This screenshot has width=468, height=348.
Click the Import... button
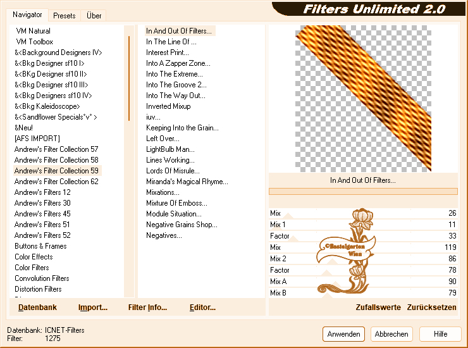point(93,308)
